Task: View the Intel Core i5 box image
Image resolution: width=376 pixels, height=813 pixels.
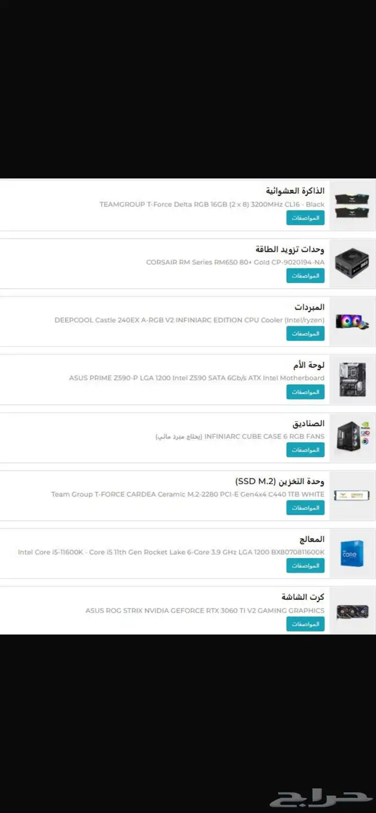Action: coord(352,554)
